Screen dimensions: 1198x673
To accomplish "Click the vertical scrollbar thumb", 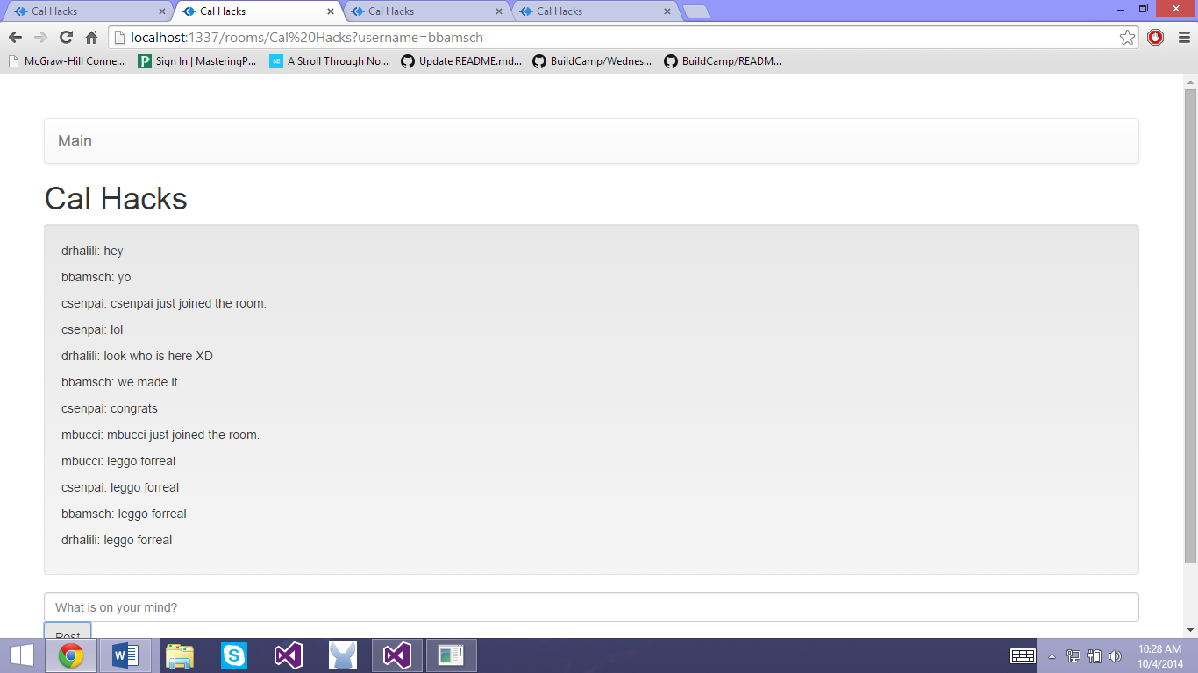I will 1190,326.
